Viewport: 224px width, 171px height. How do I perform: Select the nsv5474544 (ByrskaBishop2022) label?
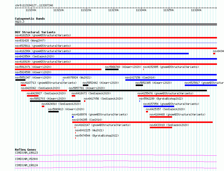97,136
